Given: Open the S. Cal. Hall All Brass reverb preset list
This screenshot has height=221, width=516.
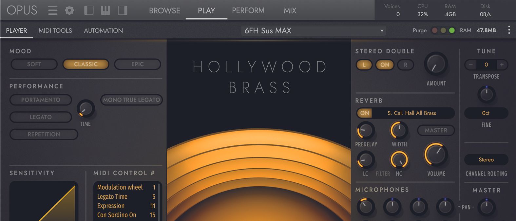Looking at the screenshot, I should [x=412, y=113].
